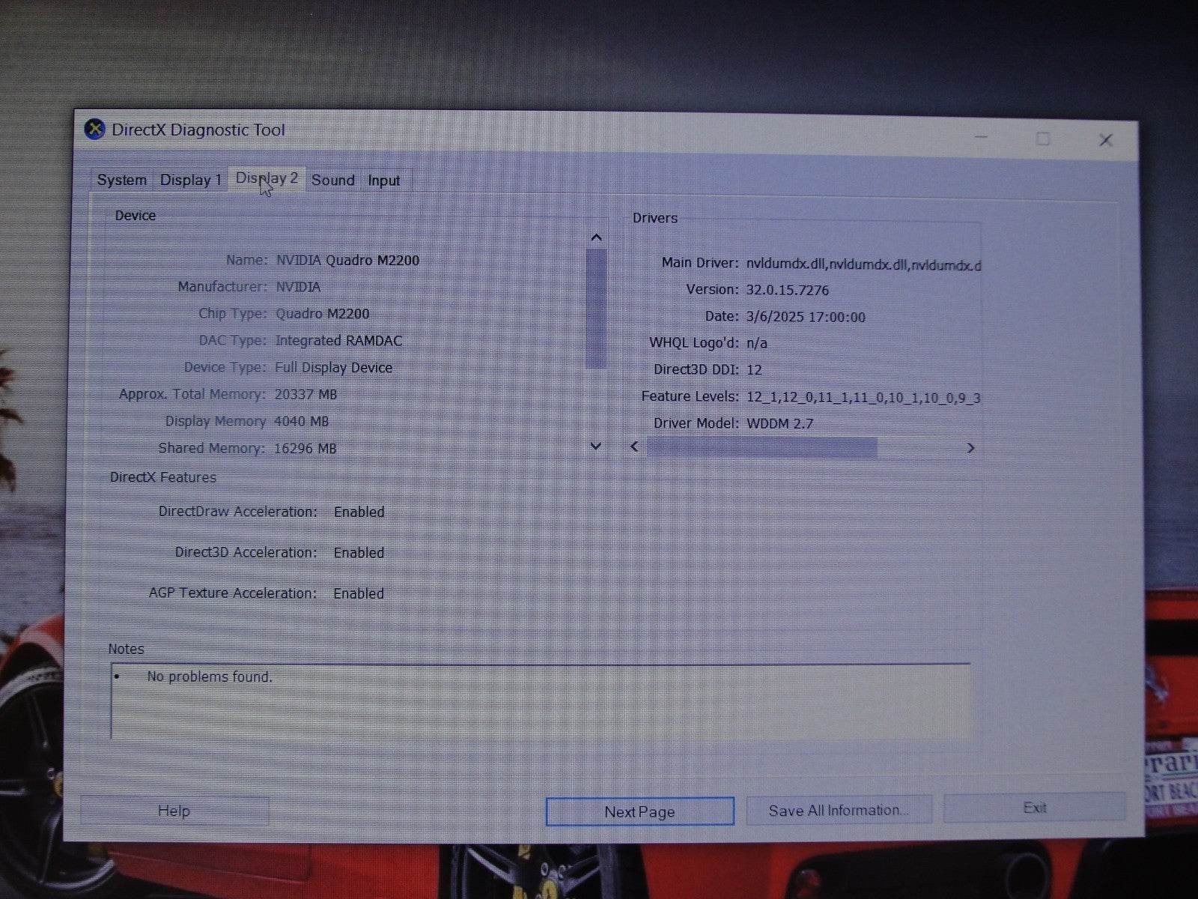Click Next Page to view Sound info
The height and width of the screenshot is (899, 1198).
[x=639, y=811]
